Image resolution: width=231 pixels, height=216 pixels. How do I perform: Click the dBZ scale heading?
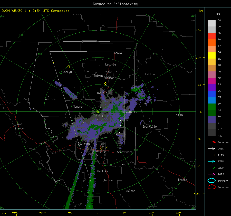pyautogui.click(x=218, y=14)
